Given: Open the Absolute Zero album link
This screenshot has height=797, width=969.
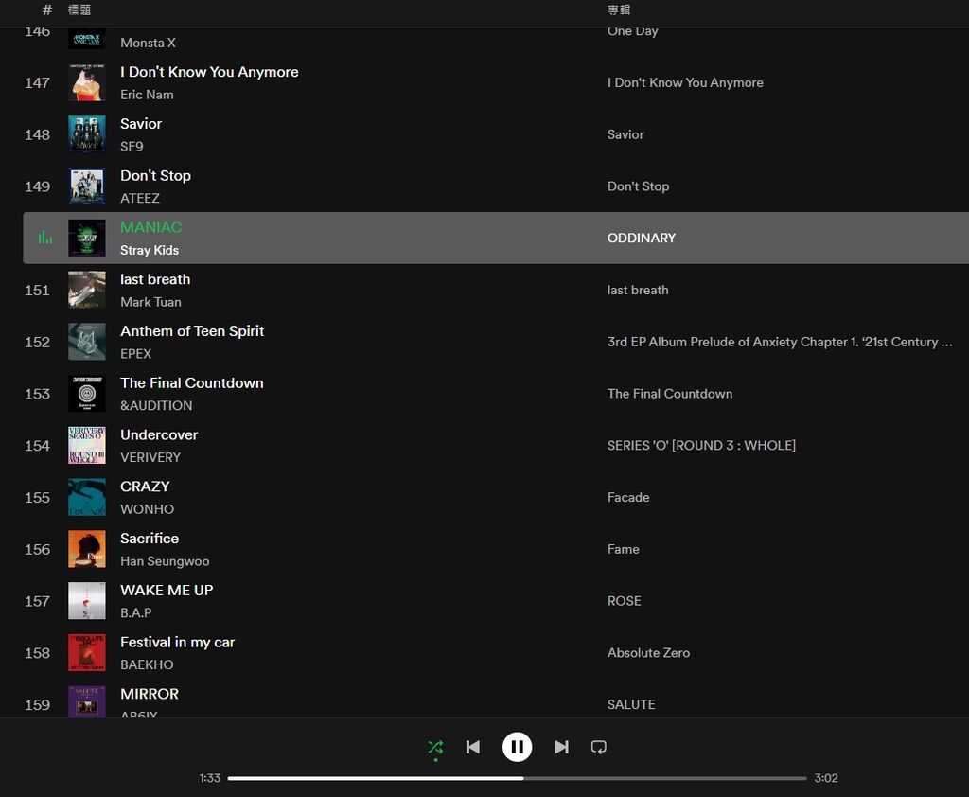Looking at the screenshot, I should coord(649,653).
